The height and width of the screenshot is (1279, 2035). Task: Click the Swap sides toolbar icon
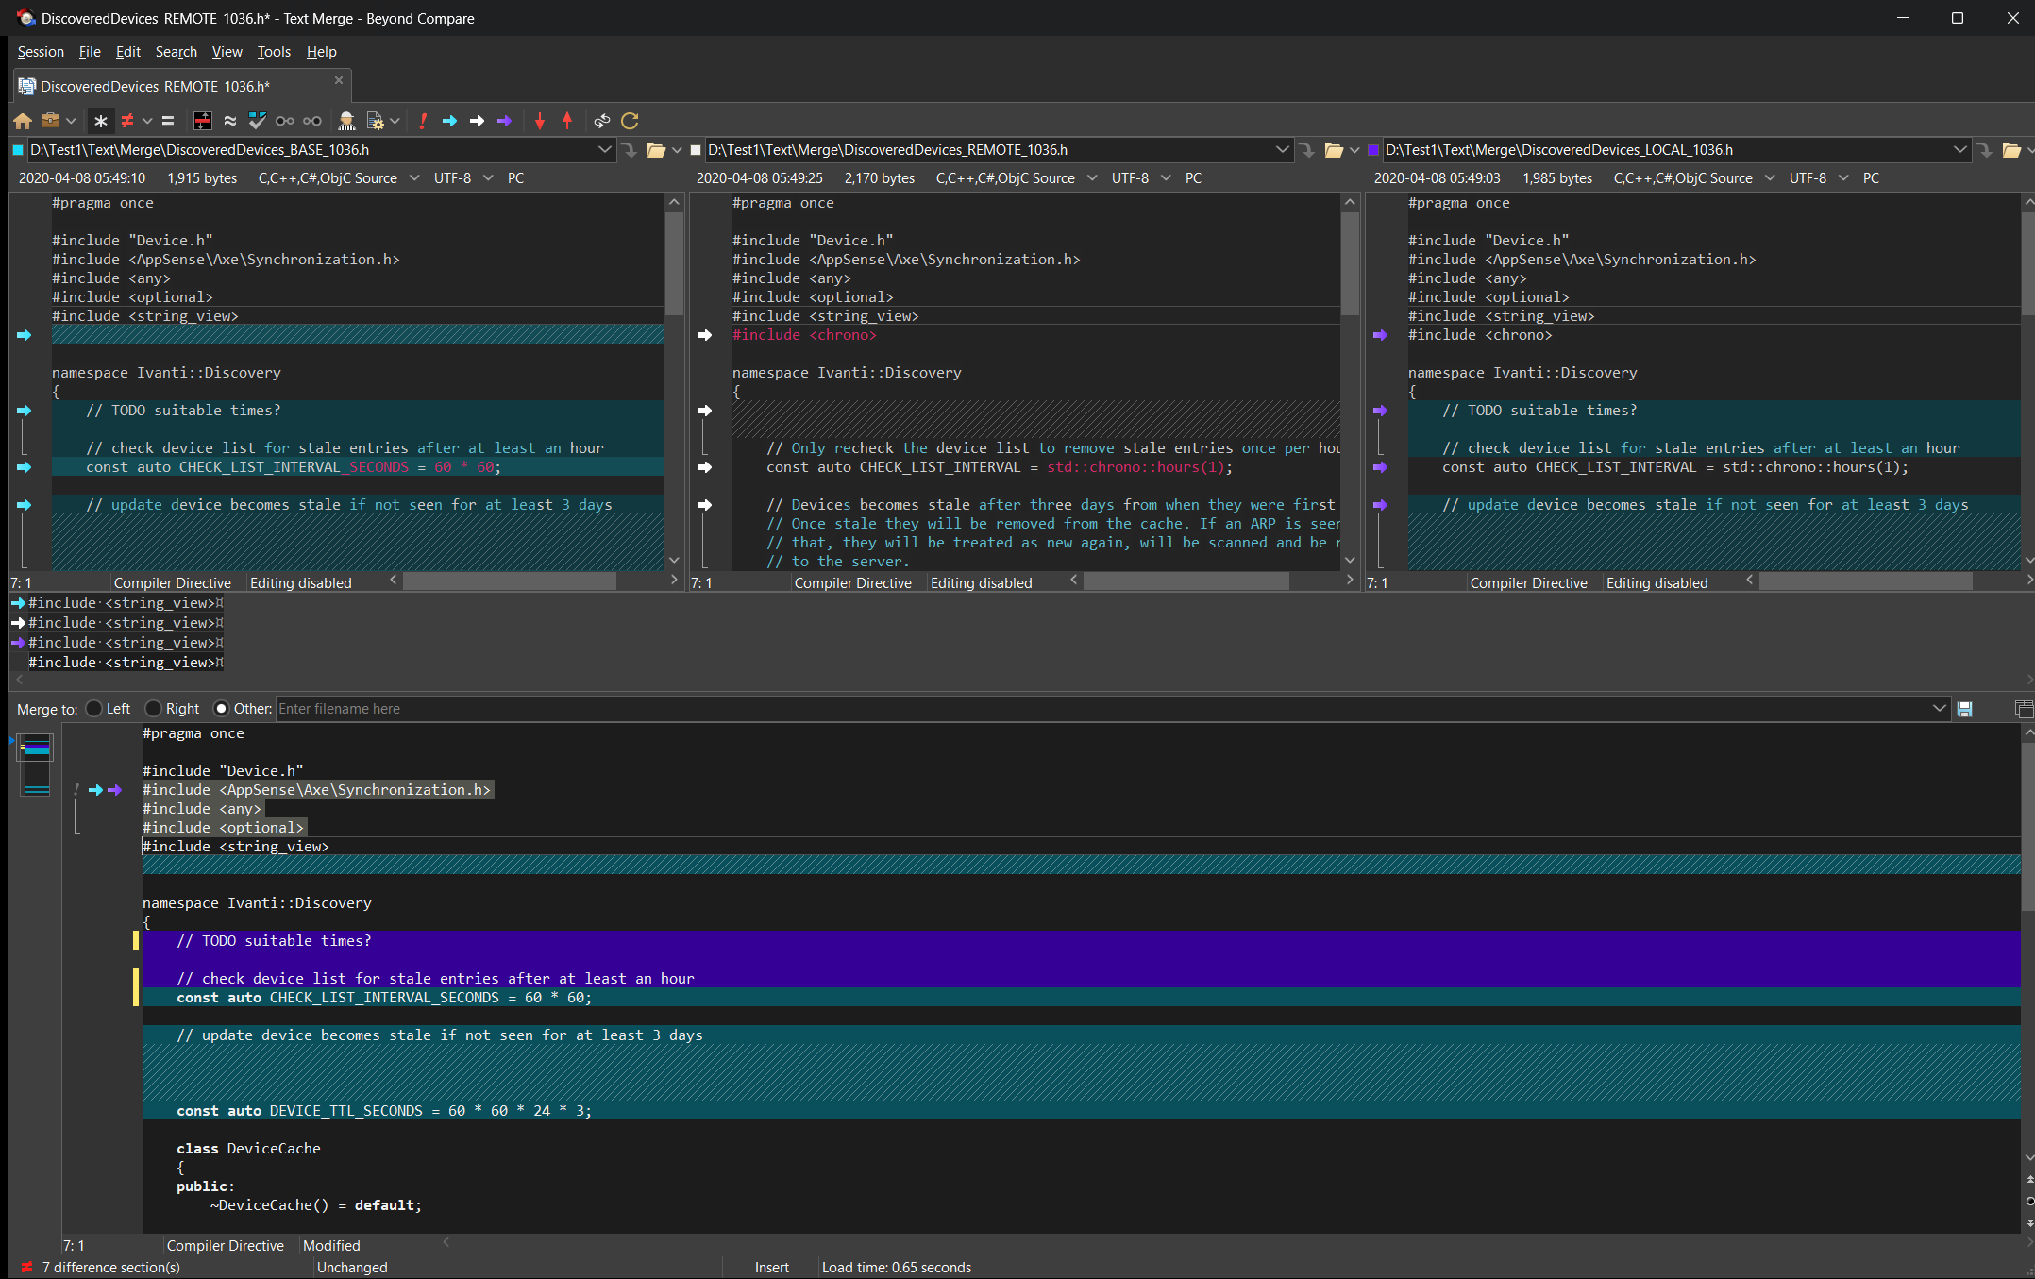pyautogui.click(x=602, y=121)
